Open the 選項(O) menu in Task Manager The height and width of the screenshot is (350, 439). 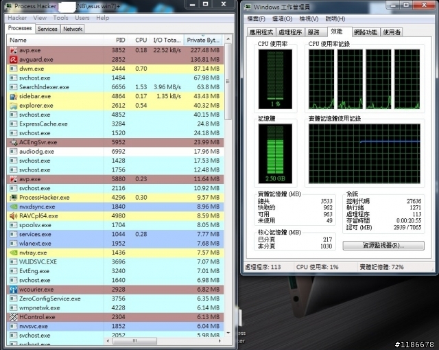282,19
